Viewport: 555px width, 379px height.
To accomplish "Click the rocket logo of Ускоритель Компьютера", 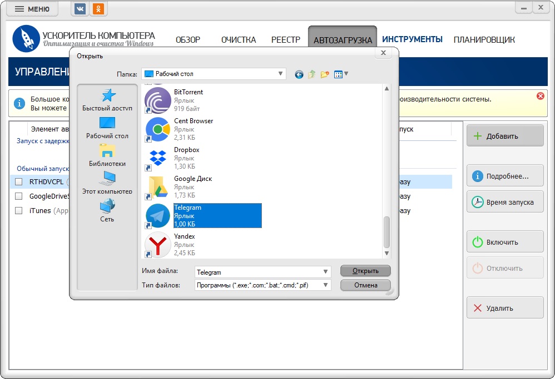I will coord(26,38).
